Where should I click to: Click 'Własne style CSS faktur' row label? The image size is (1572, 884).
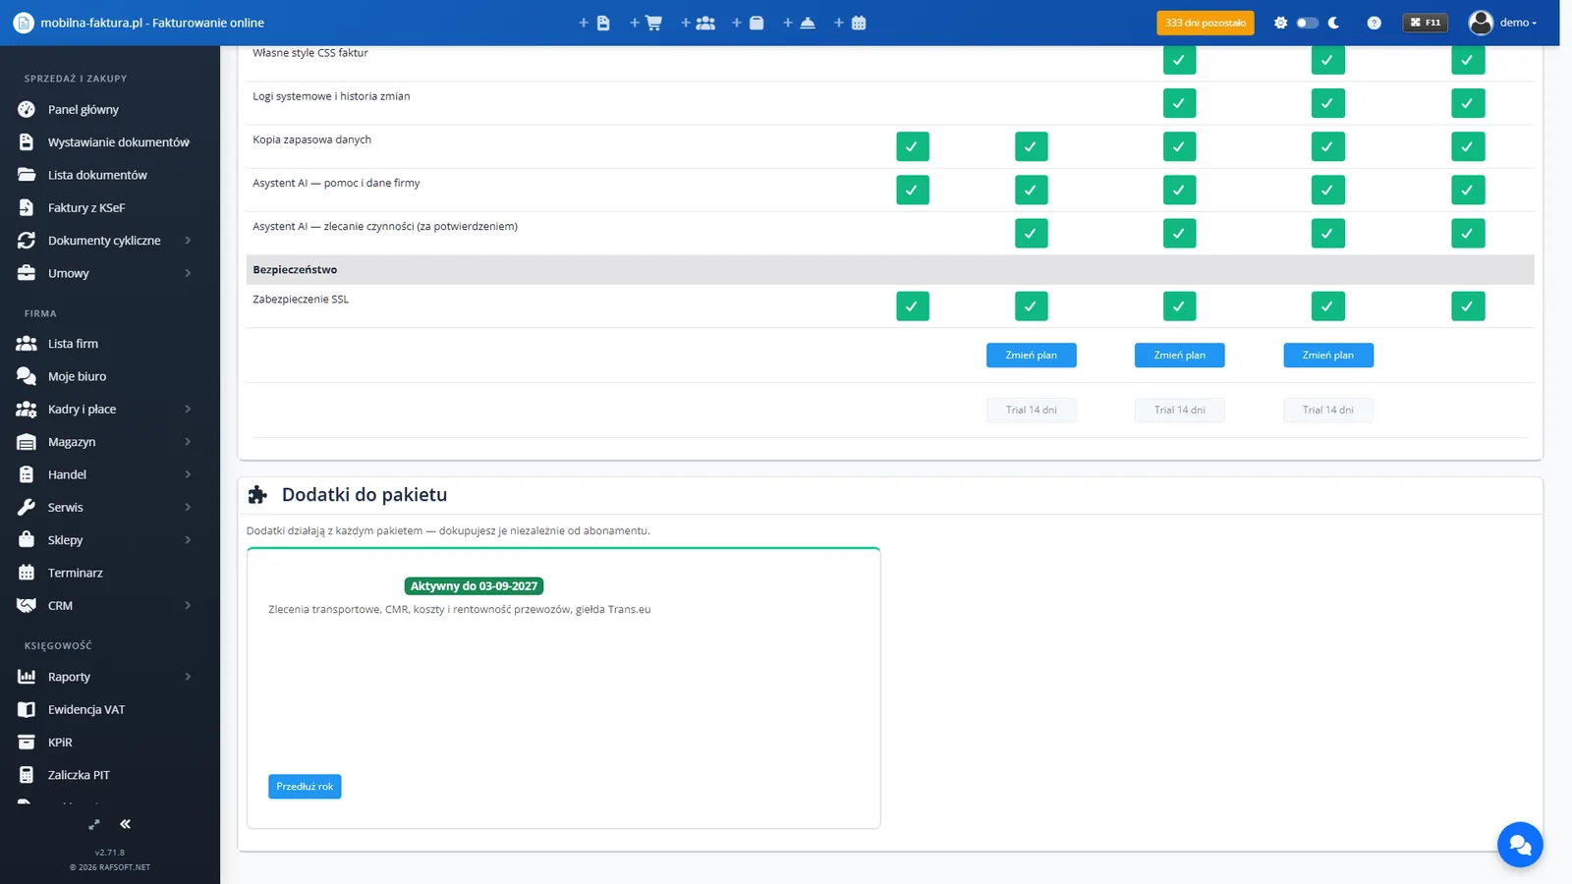pyautogui.click(x=310, y=53)
